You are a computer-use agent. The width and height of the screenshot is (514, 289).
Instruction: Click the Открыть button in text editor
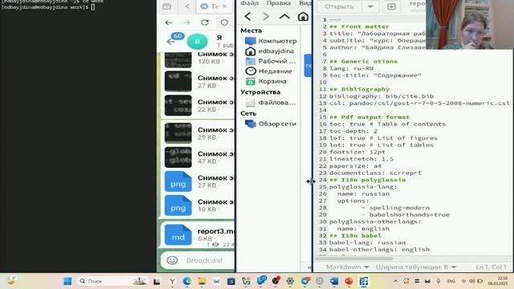[x=339, y=6]
